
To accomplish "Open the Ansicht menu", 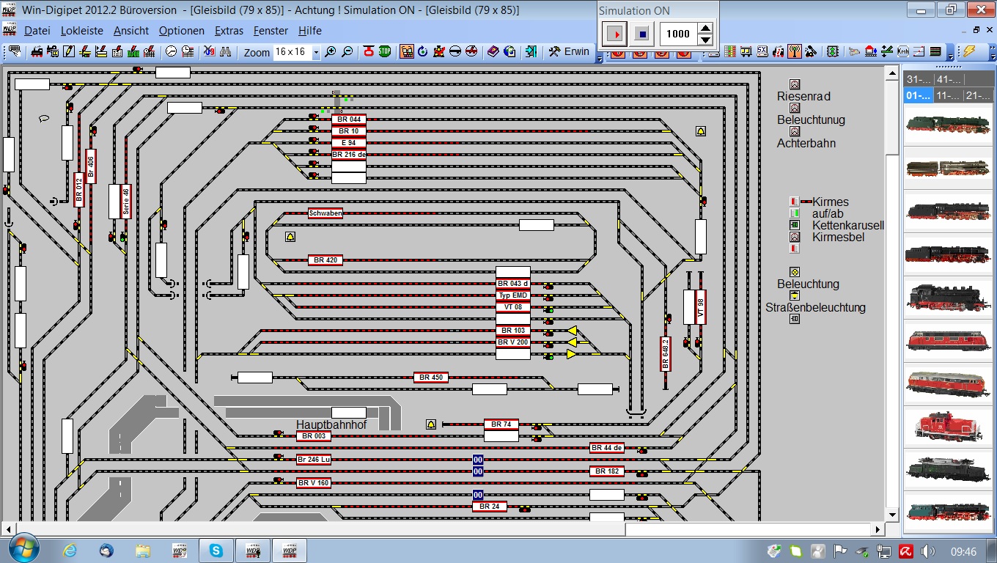I will coord(131,31).
